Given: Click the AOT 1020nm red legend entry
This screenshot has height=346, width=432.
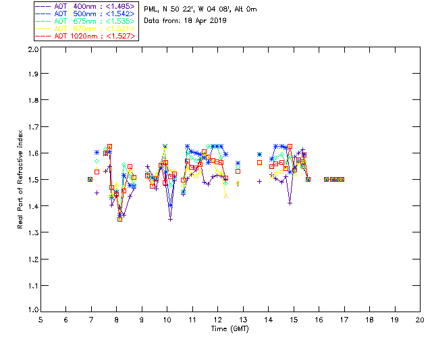Looking at the screenshot, I should pyautogui.click(x=86, y=36).
